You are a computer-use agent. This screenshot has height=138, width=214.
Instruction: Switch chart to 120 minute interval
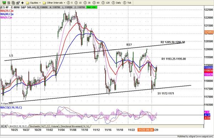(106, 3)
